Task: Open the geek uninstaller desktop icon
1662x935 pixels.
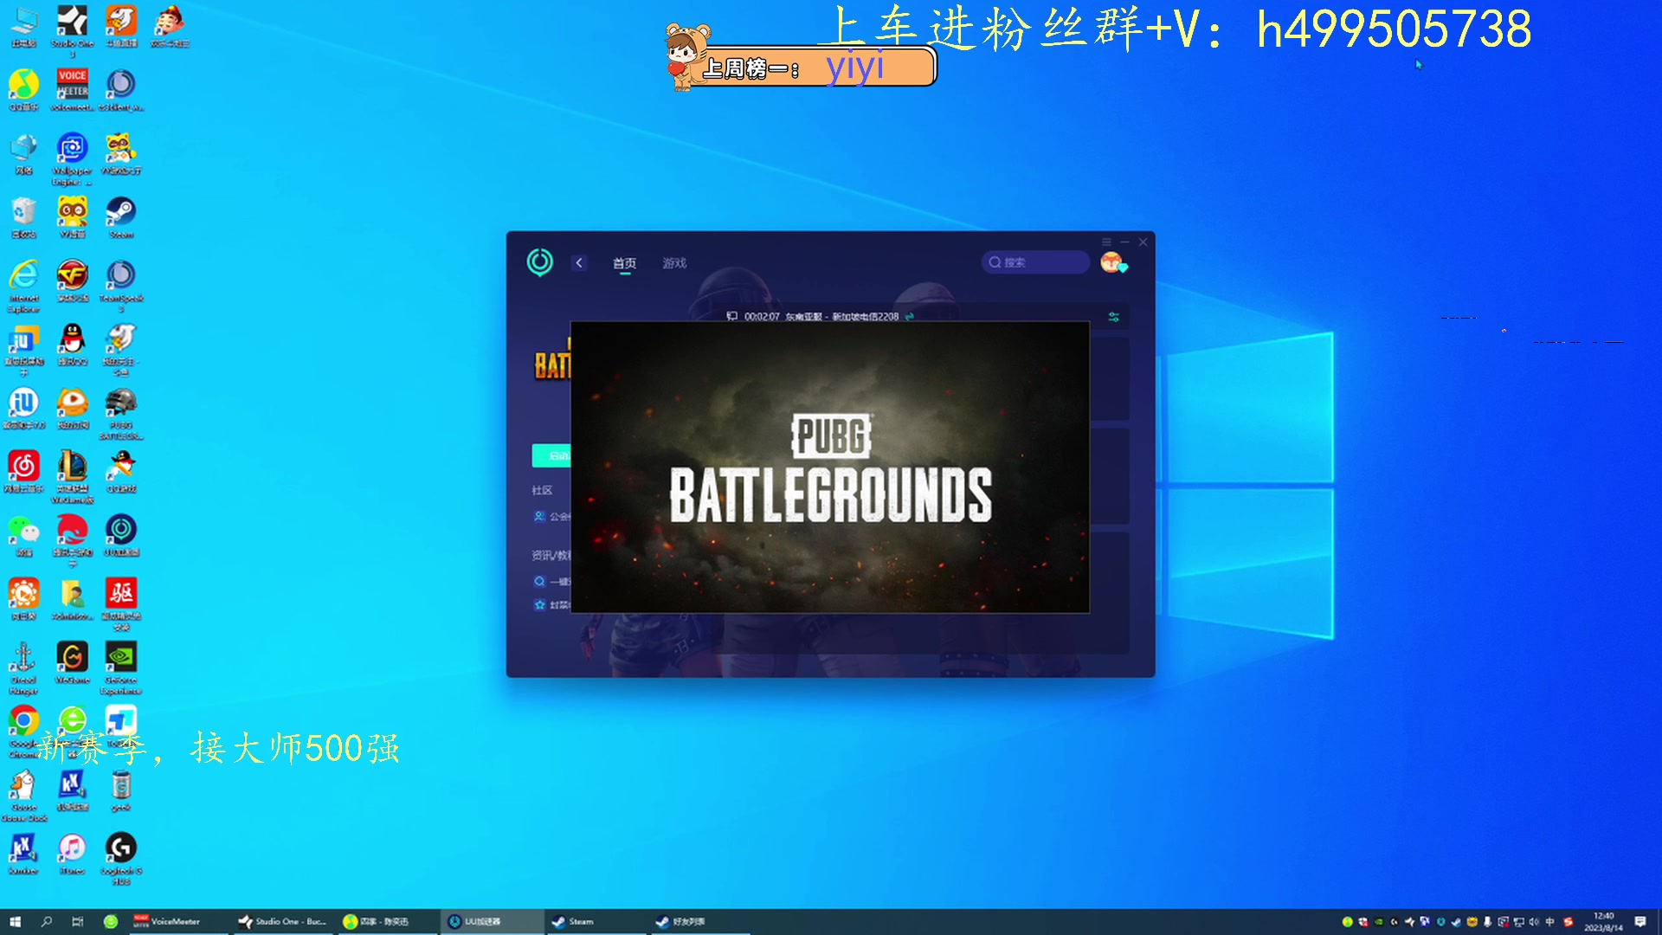Action: 121,790
